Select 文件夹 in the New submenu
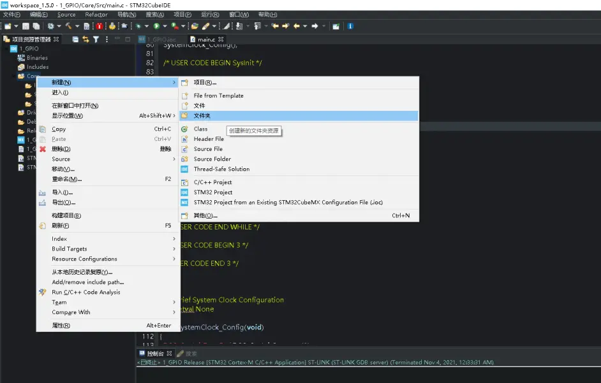Screen dimensions: 601x383 point(299,116)
